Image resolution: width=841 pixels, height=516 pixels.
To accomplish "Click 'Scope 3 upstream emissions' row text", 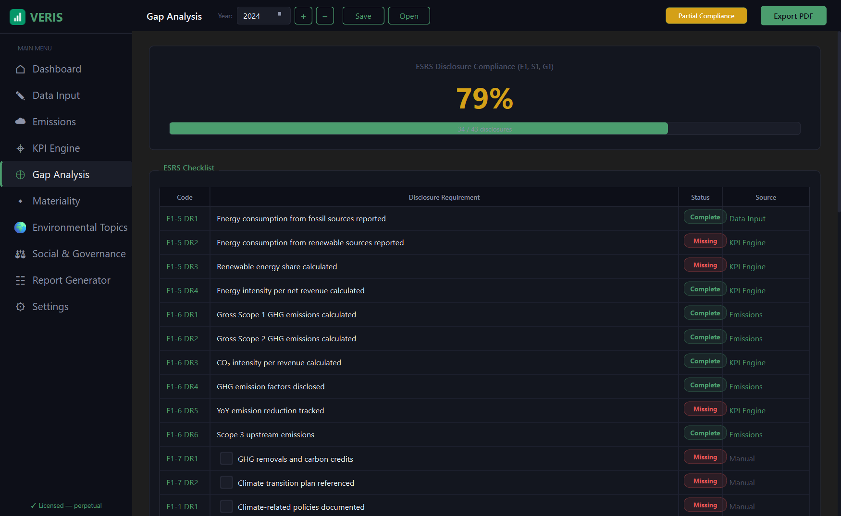I will coord(265,434).
